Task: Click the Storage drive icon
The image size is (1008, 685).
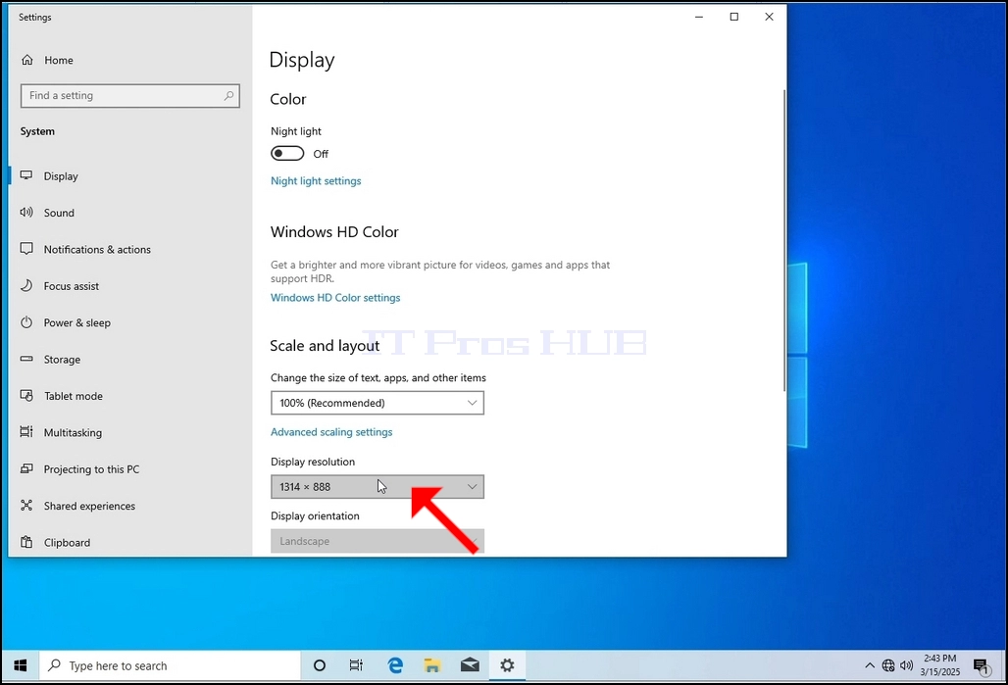Action: (x=26, y=359)
